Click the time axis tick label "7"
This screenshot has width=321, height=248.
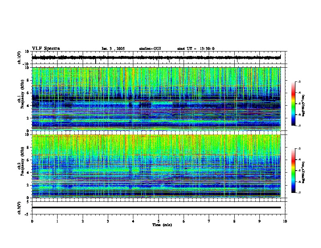pyautogui.click(x=209, y=221)
